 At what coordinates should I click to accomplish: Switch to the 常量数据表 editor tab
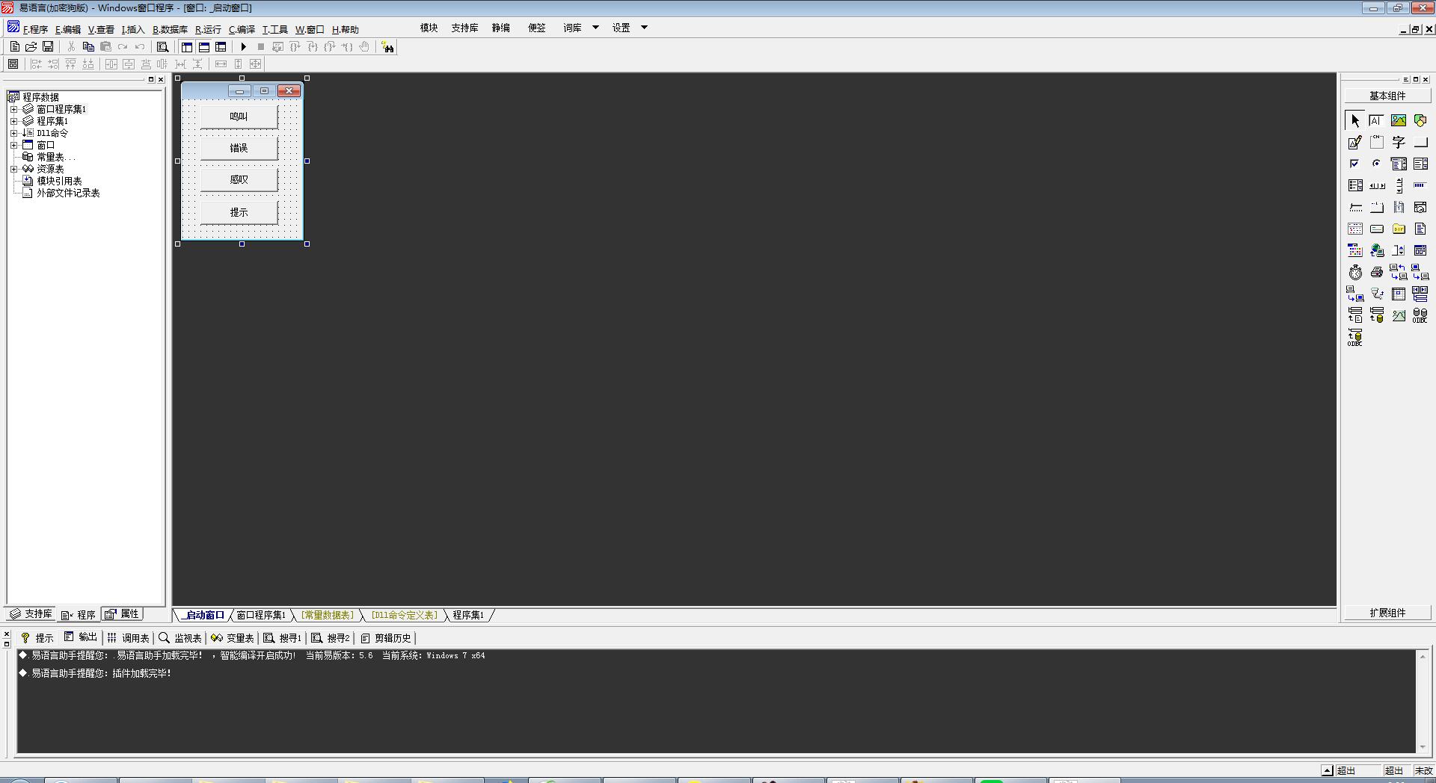pos(328,615)
